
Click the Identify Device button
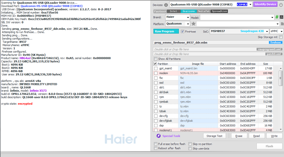click(265, 4)
